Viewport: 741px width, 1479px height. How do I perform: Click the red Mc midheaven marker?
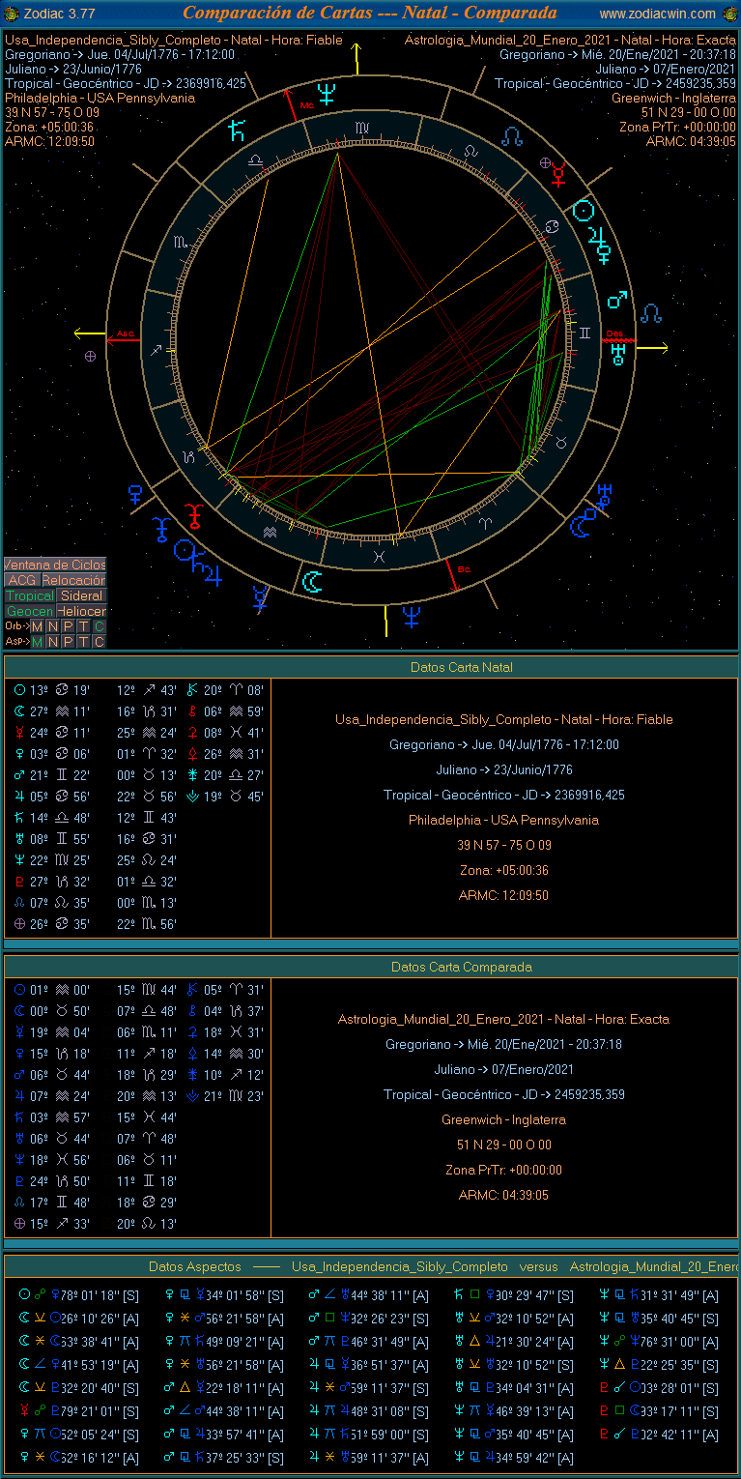[x=306, y=103]
